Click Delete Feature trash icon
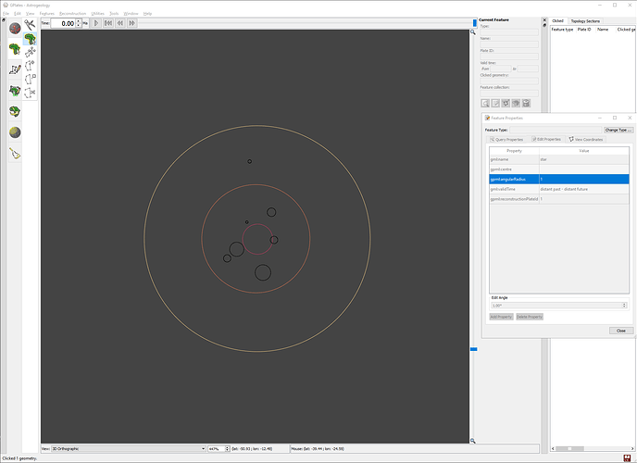The height and width of the screenshot is (463, 637). point(526,103)
